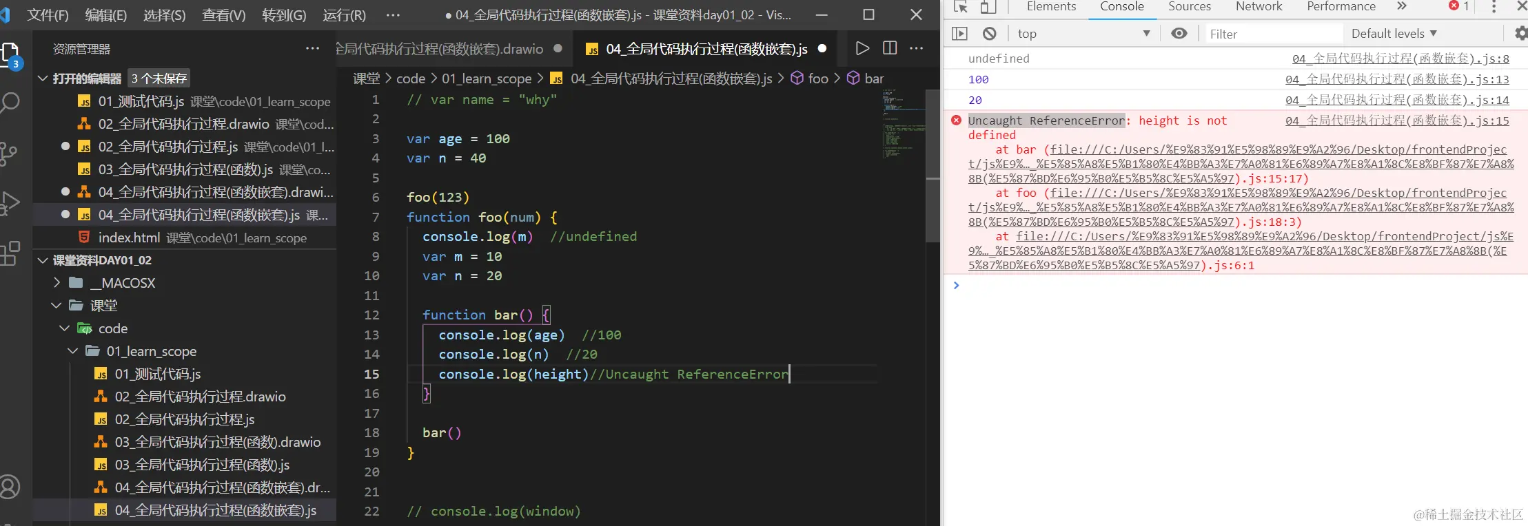Create a live expression with the eye icon
The height and width of the screenshot is (526, 1528).
pyautogui.click(x=1179, y=33)
